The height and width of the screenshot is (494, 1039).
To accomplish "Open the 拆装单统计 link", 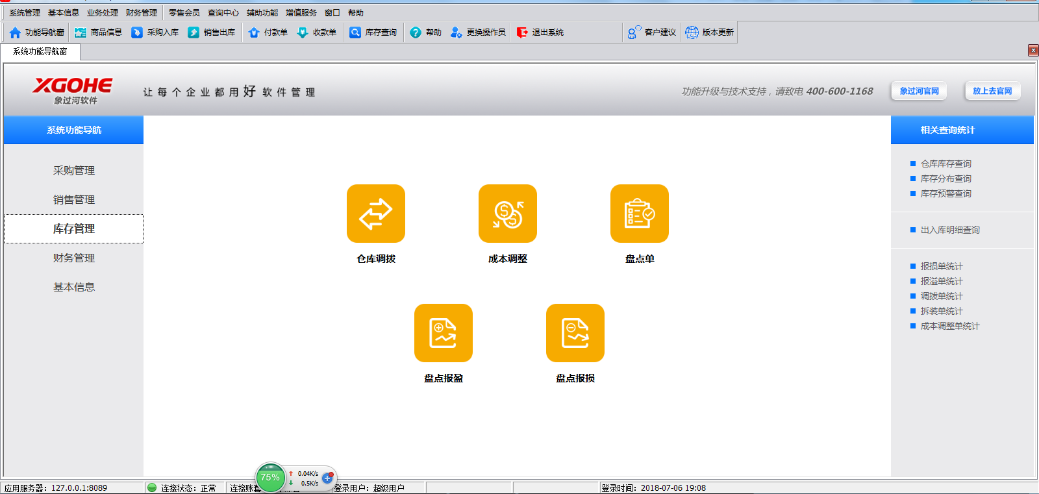I will 942,312.
